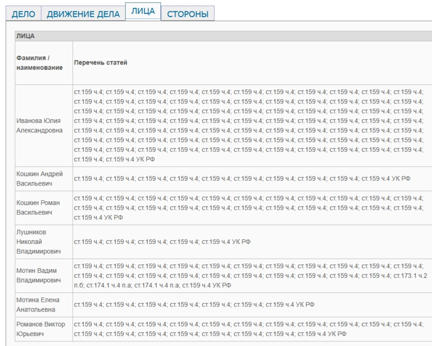The image size is (432, 346).
Task: Switch to the ДВИЖЕНИЕ ДЕЛА tab
Action: (83, 14)
